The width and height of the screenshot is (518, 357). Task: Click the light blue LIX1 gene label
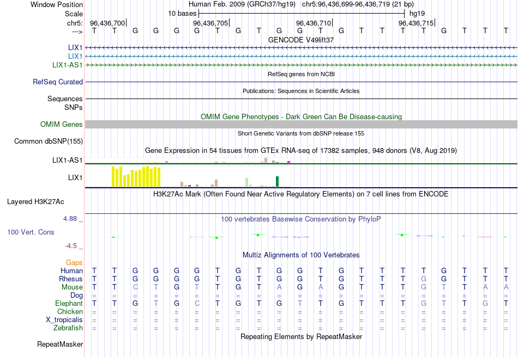pyautogui.click(x=75, y=56)
